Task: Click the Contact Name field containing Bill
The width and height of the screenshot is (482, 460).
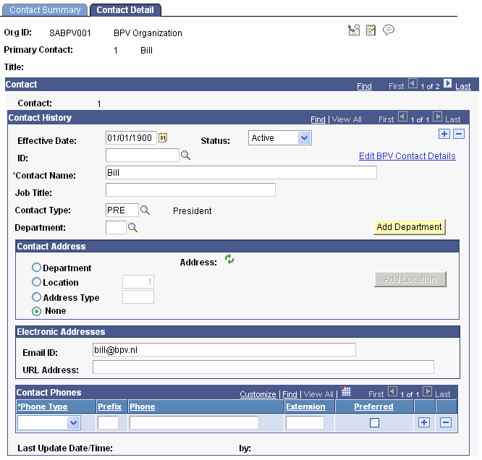Action: pos(241,172)
